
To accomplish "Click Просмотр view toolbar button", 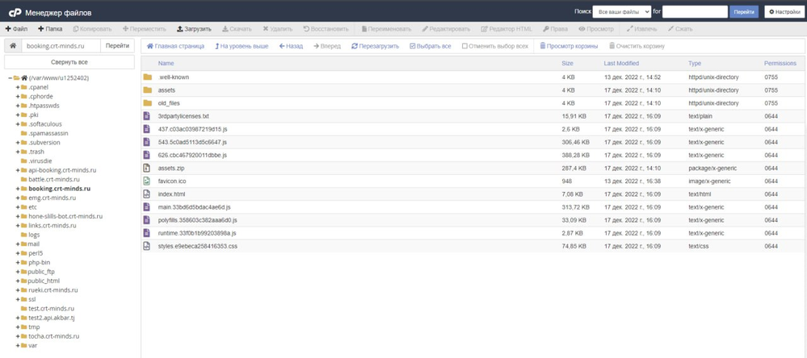I will tap(596, 29).
